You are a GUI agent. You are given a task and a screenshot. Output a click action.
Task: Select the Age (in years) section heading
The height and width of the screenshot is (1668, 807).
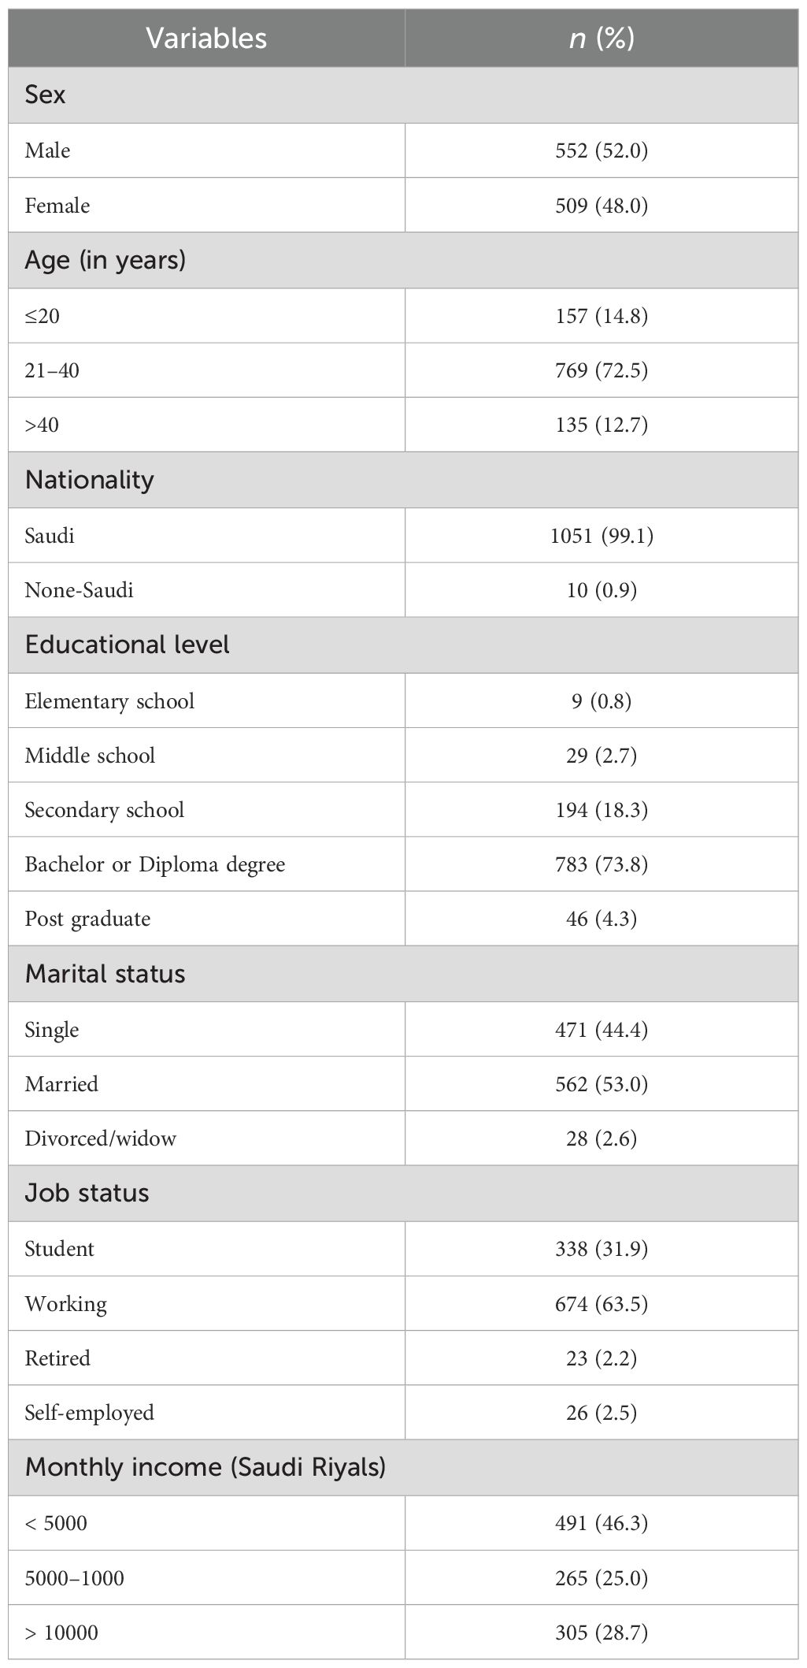106,260
